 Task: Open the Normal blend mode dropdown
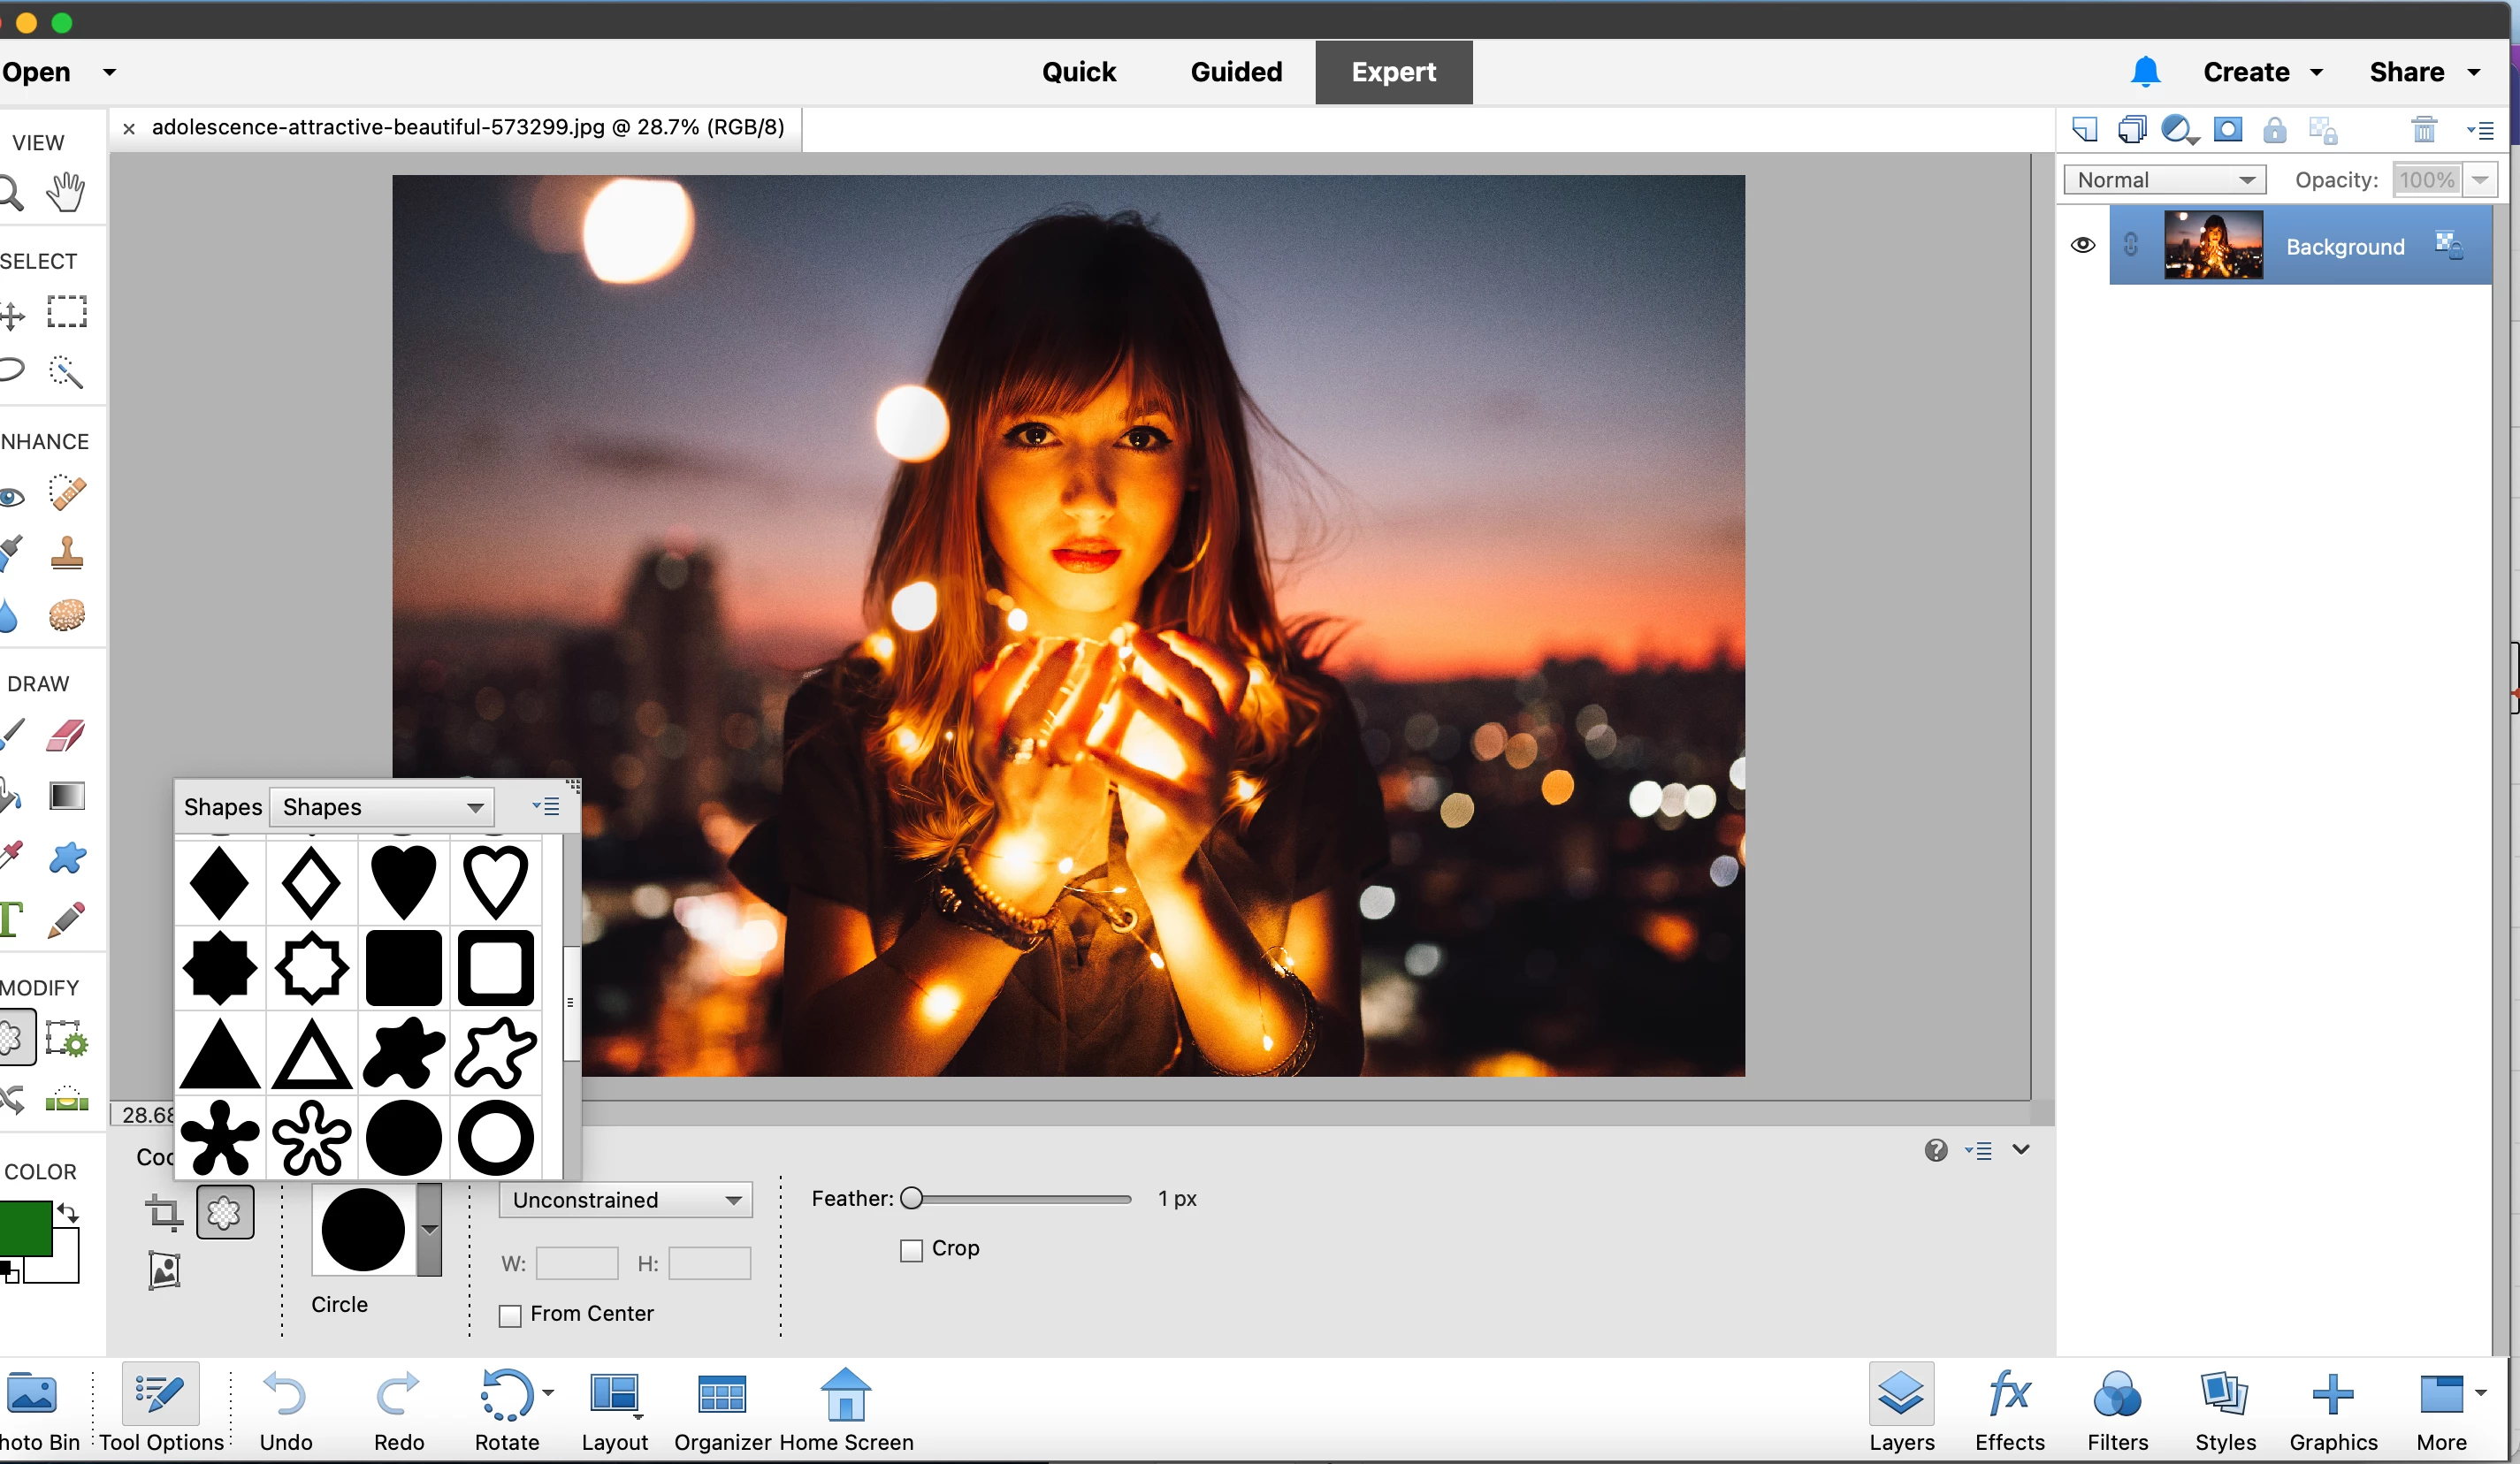pos(2164,180)
